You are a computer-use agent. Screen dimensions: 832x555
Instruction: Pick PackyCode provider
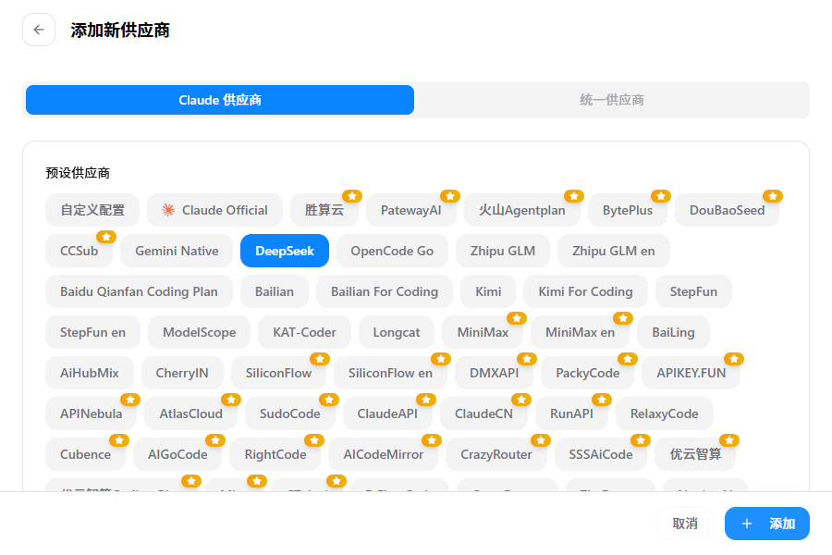click(587, 373)
